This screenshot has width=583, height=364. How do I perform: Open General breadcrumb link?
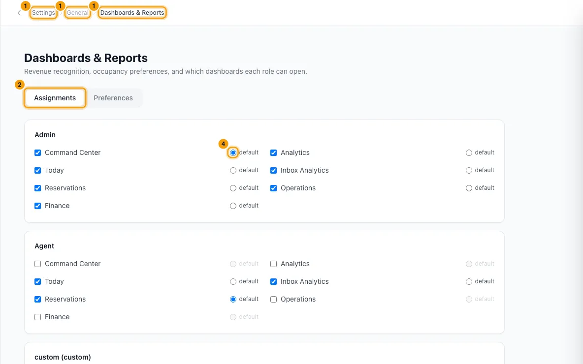[x=78, y=13]
